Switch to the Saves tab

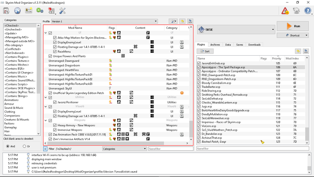(x=239, y=45)
